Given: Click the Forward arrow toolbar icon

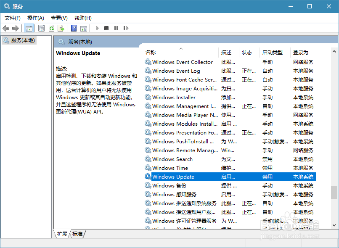Looking at the screenshot, I should coord(16,28).
